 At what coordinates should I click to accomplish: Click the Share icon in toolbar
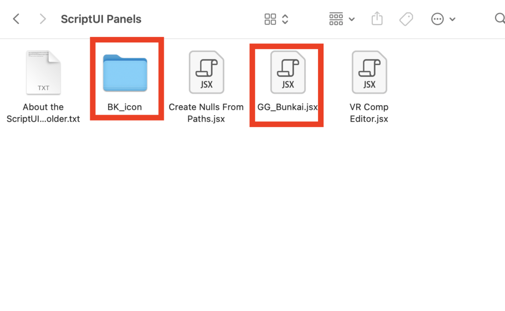pyautogui.click(x=377, y=19)
